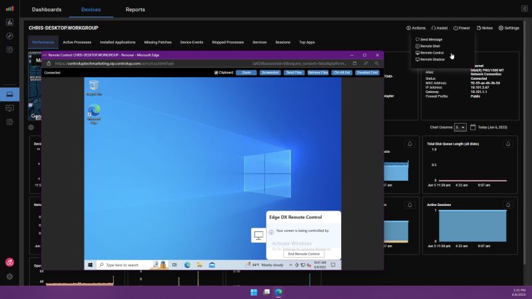The height and width of the screenshot is (299, 532).
Task: Open the Stopped Processes tab
Action: tap(227, 43)
